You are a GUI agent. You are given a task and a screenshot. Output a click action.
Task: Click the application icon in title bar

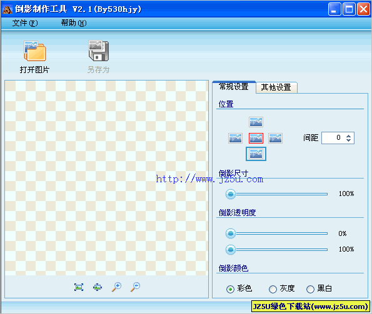click(x=8, y=9)
